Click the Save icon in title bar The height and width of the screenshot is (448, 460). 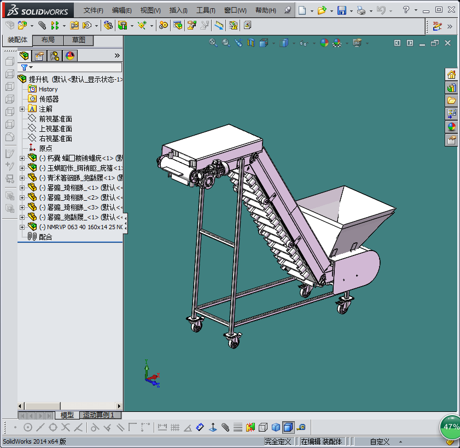point(342,10)
